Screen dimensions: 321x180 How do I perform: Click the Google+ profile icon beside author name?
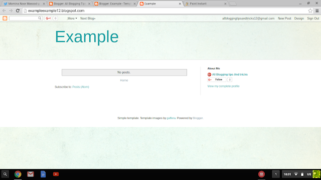209,74
